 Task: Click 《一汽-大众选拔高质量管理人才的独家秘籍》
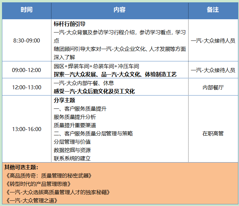pyautogui.click(x=58, y=192)
